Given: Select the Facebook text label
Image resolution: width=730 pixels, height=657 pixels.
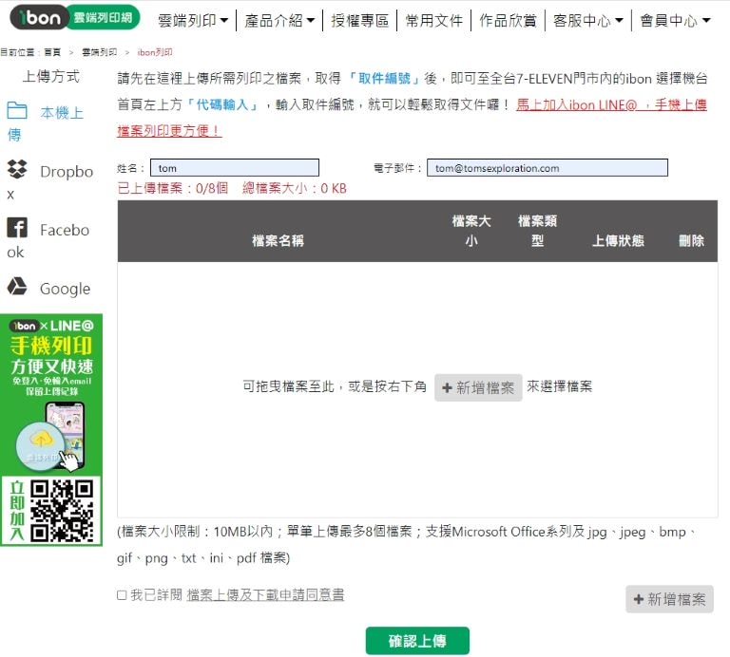Looking at the screenshot, I should [48, 241].
